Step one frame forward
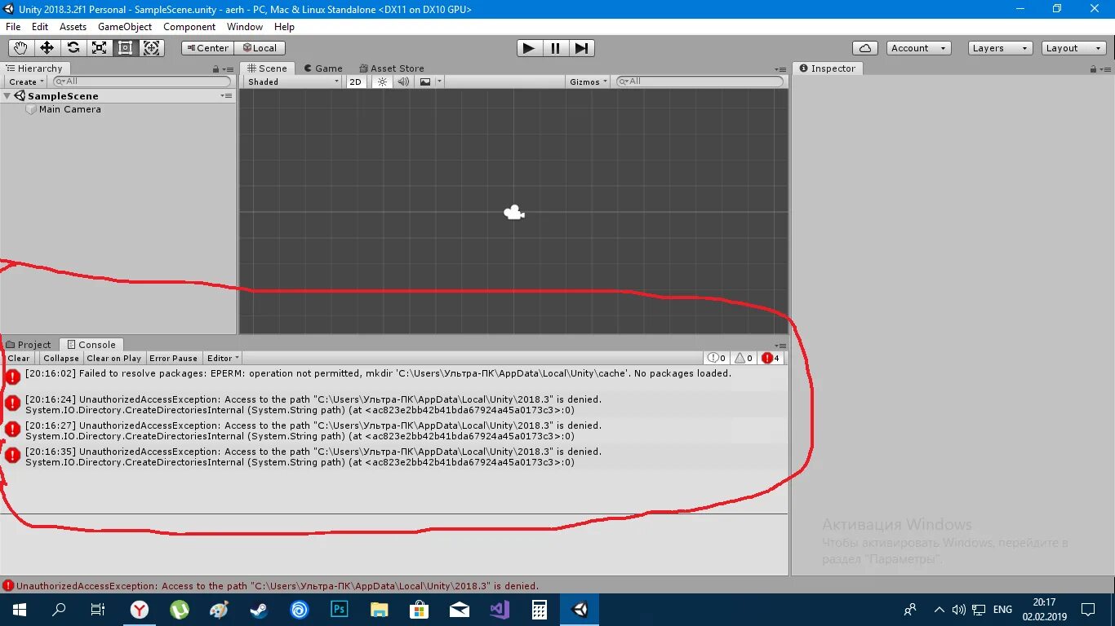Screen dimensions: 1115x626 point(581,48)
